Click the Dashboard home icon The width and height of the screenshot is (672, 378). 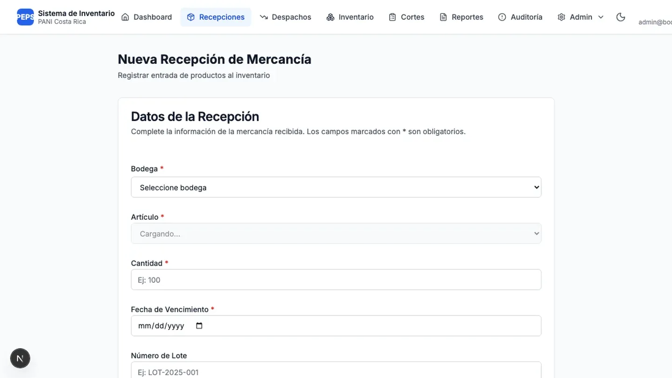(125, 17)
